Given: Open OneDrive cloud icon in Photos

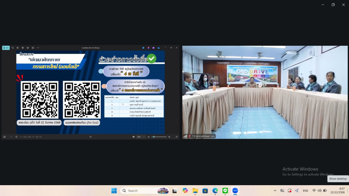Looking at the screenshot, I should coord(159,47).
